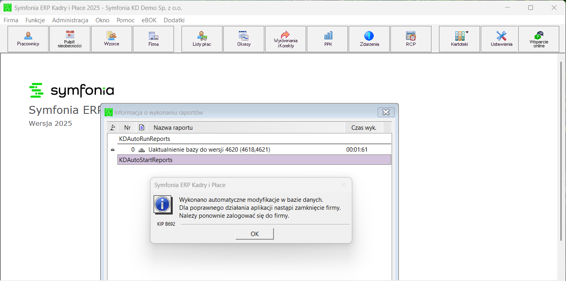Click the Wzorce toolbar icon
Image resolution: width=566 pixels, height=281 pixels.
112,39
